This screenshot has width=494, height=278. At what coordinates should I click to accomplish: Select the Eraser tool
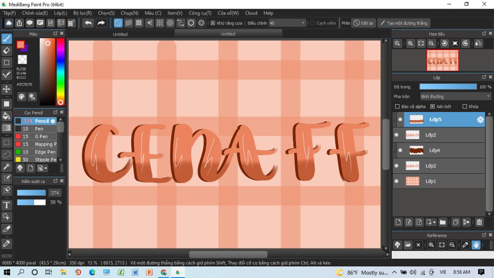(x=7, y=50)
